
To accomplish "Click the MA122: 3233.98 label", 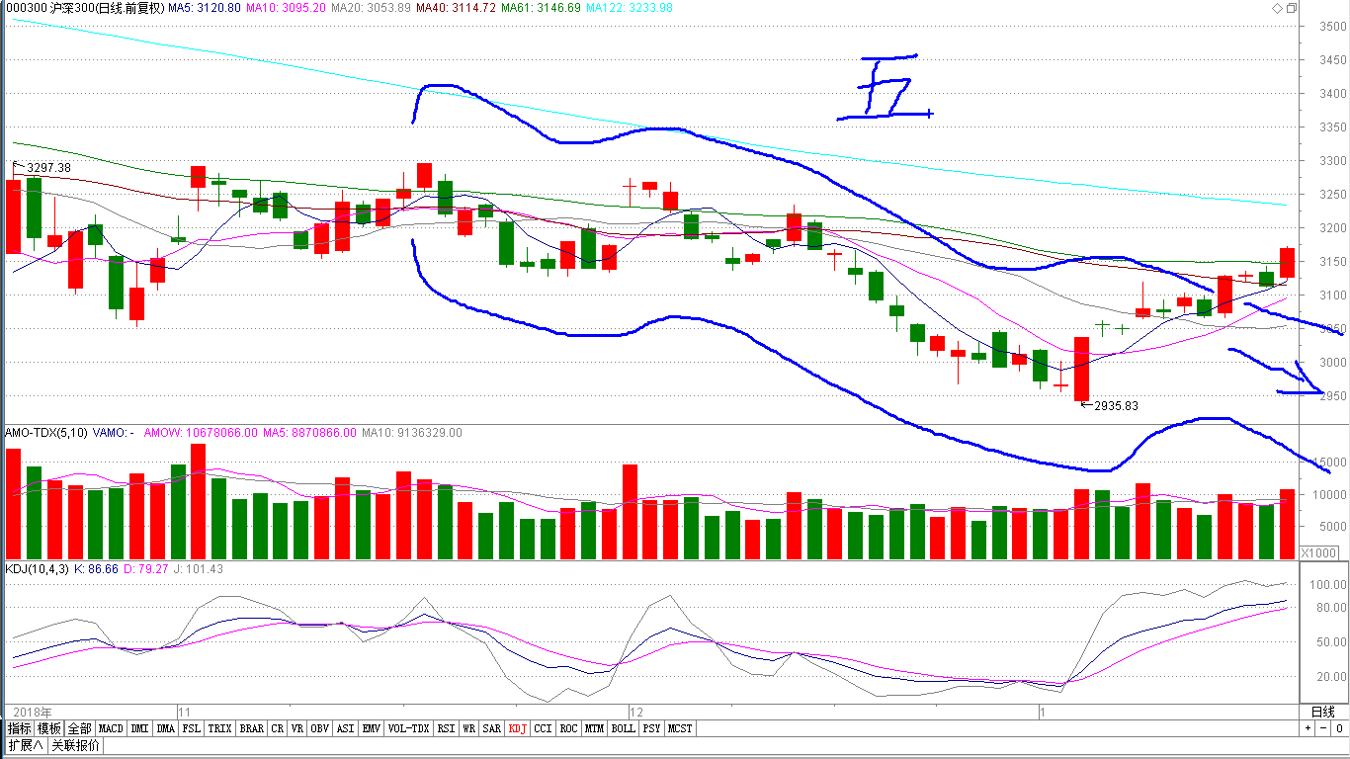I will click(630, 8).
